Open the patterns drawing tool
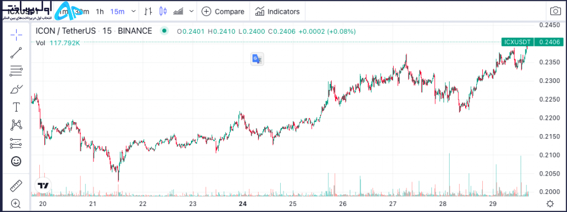The image size is (567, 212). (x=16, y=125)
